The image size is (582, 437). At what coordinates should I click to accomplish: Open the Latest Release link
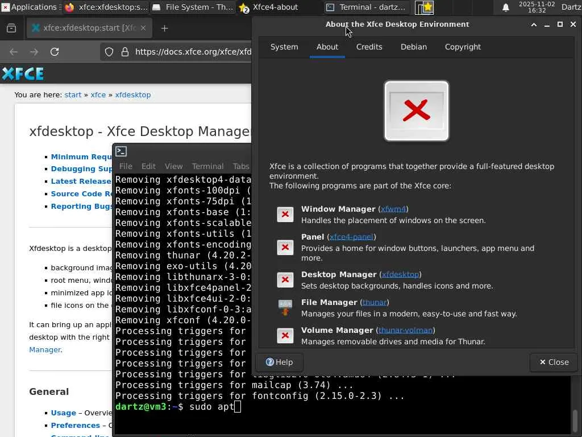point(81,182)
